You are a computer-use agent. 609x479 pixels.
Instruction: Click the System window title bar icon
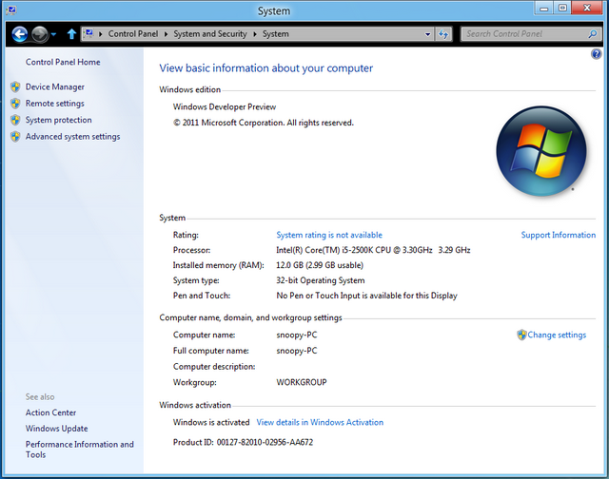coord(11,10)
